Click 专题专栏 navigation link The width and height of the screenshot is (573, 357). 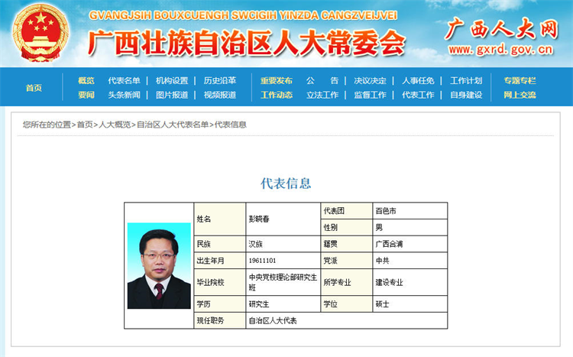(x=520, y=80)
